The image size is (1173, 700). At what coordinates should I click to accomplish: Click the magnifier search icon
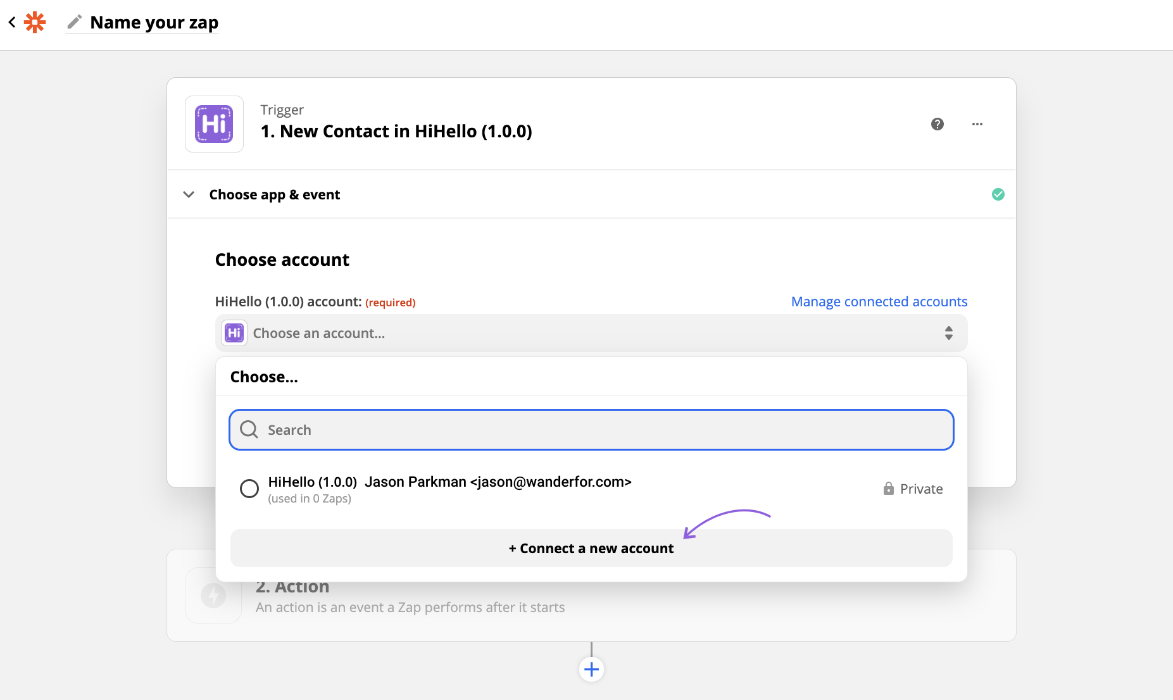coord(249,430)
